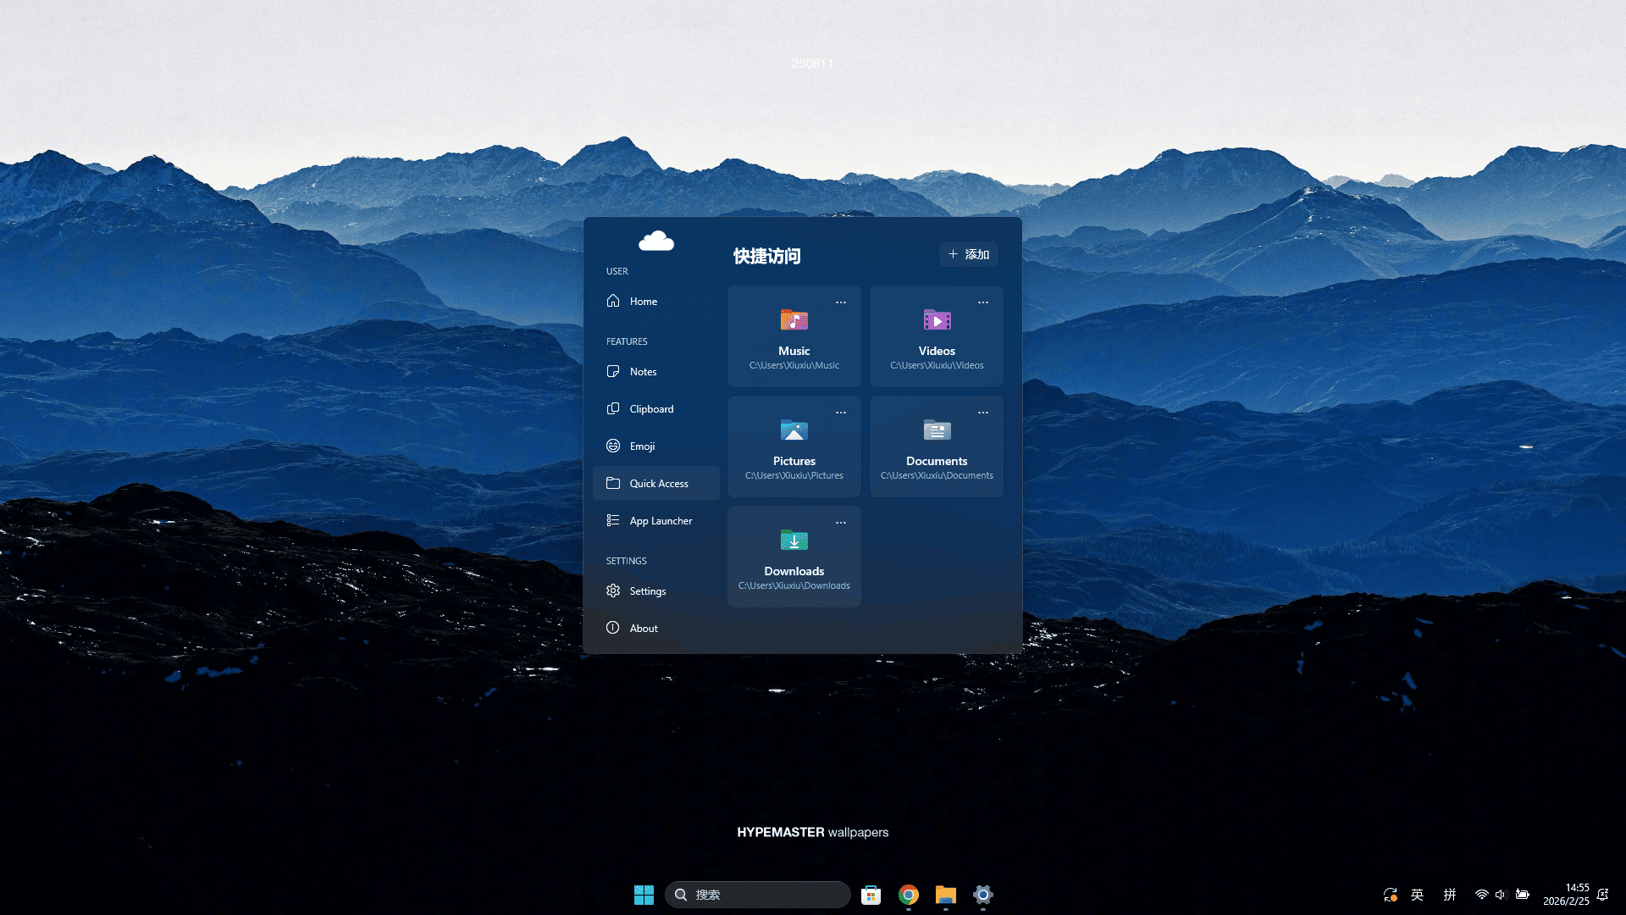Click the cloud logo icon

[656, 241]
